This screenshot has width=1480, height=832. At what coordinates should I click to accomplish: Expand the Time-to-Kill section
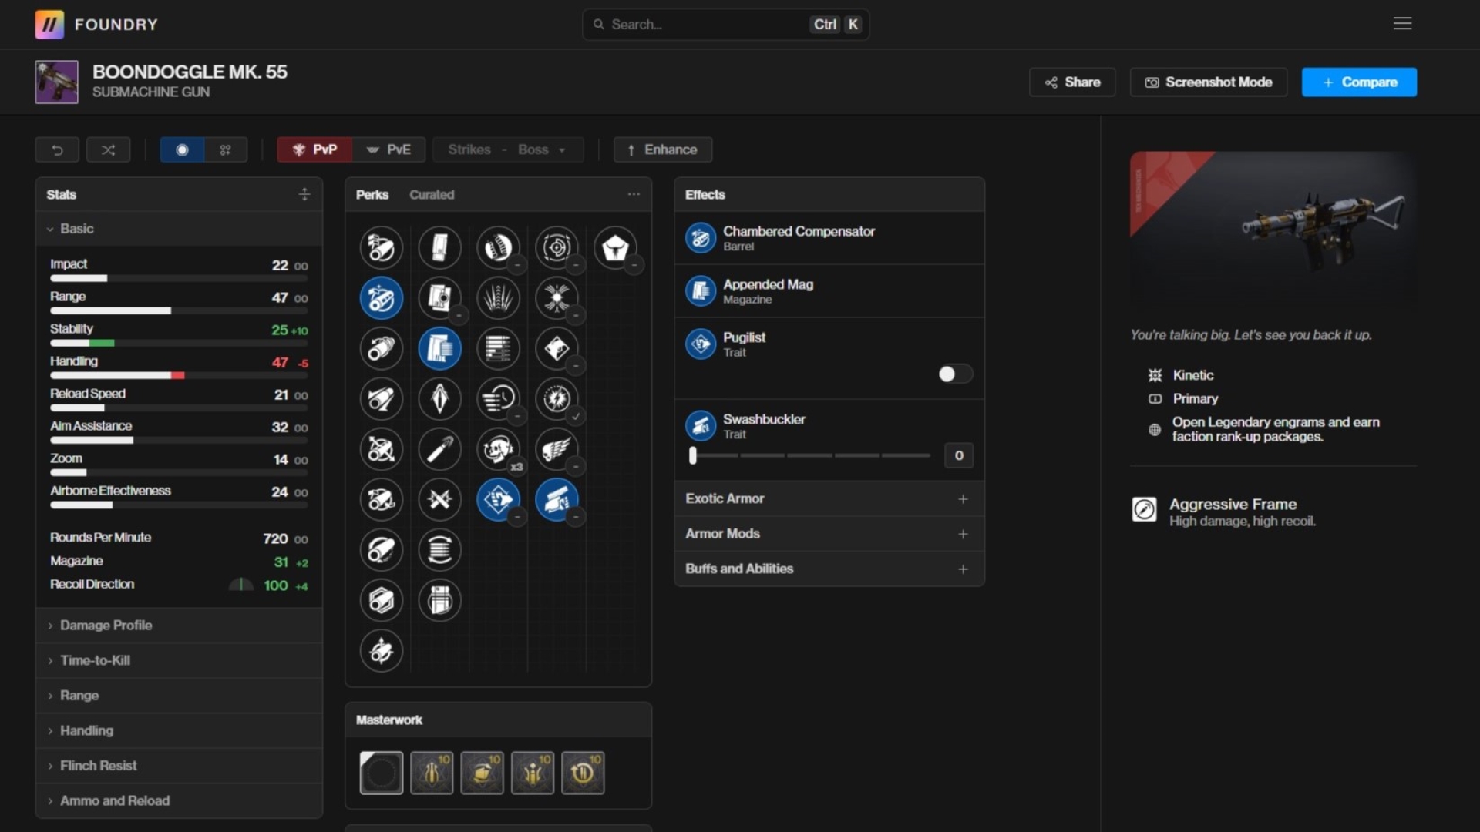pos(95,660)
